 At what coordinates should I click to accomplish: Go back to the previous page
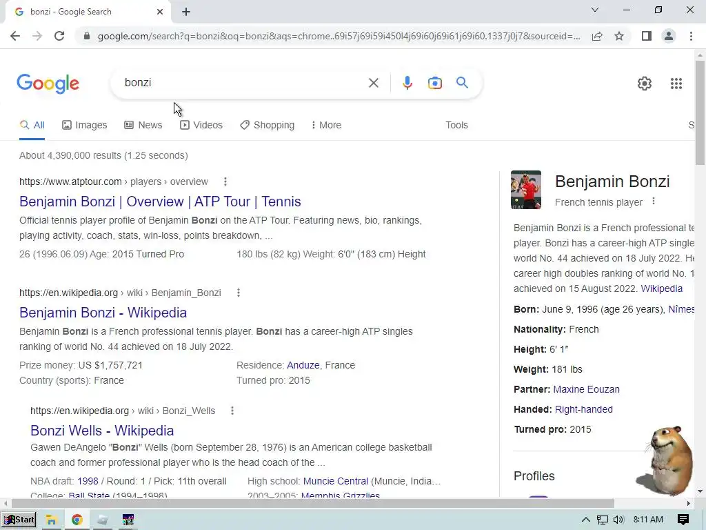pos(15,36)
